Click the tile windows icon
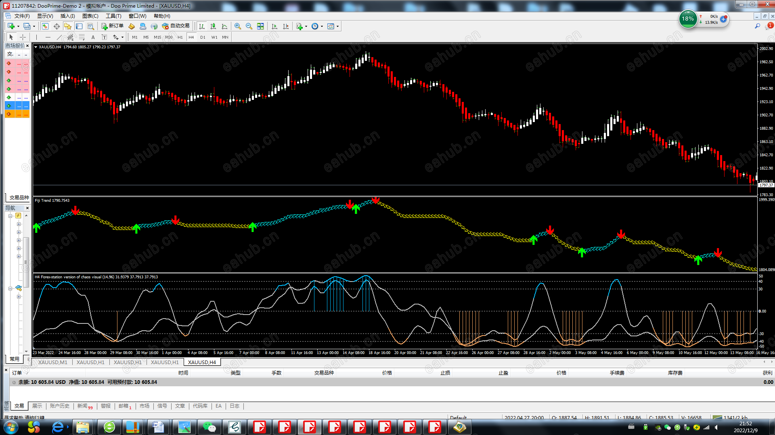The height and width of the screenshot is (435, 775). click(260, 26)
